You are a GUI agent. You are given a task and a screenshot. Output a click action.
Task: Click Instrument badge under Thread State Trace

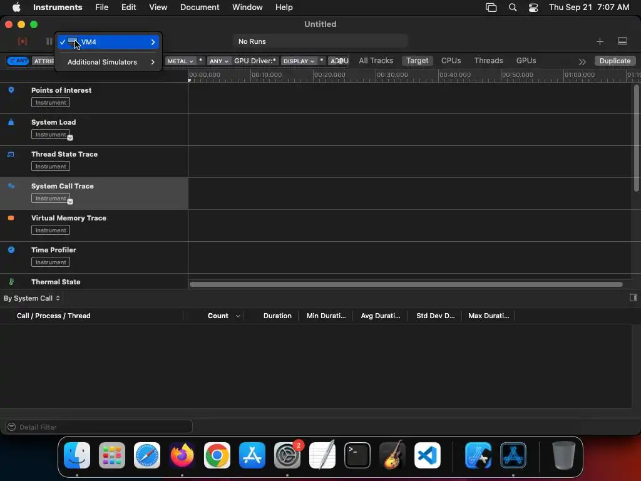click(x=51, y=166)
